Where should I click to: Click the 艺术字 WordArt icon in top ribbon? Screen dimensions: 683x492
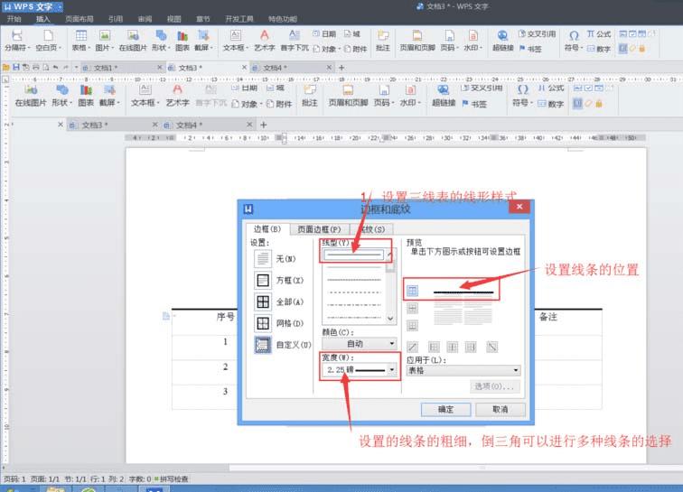coord(265,41)
